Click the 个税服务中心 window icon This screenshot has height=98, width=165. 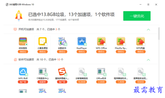tap(42, 72)
